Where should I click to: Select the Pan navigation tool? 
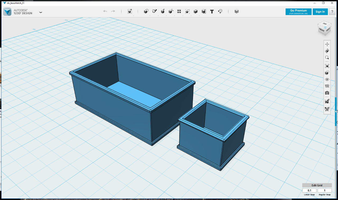click(327, 44)
